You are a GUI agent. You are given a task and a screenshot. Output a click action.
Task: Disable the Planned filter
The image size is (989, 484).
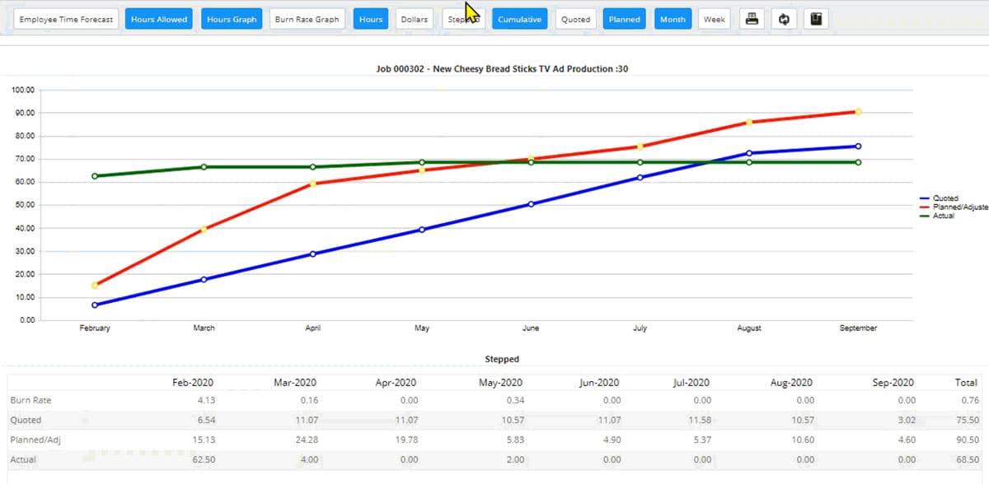pyautogui.click(x=624, y=18)
